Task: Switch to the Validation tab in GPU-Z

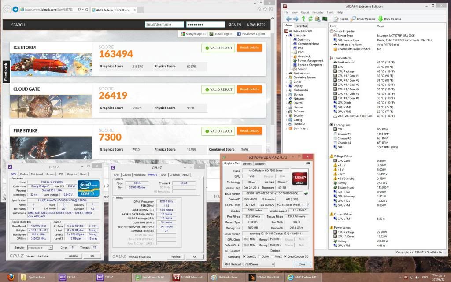Action: point(260,164)
